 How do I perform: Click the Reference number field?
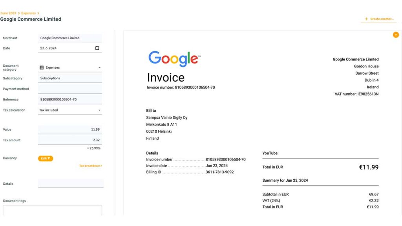pos(69,99)
